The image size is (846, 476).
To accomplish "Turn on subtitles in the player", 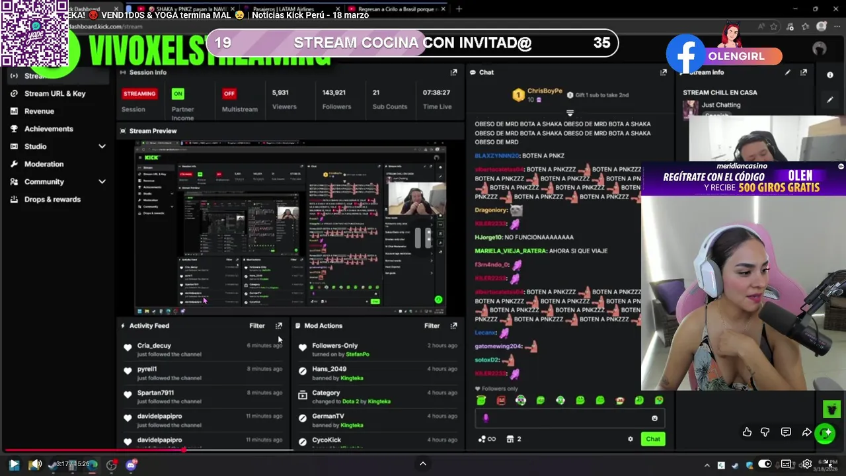I will tap(786, 464).
